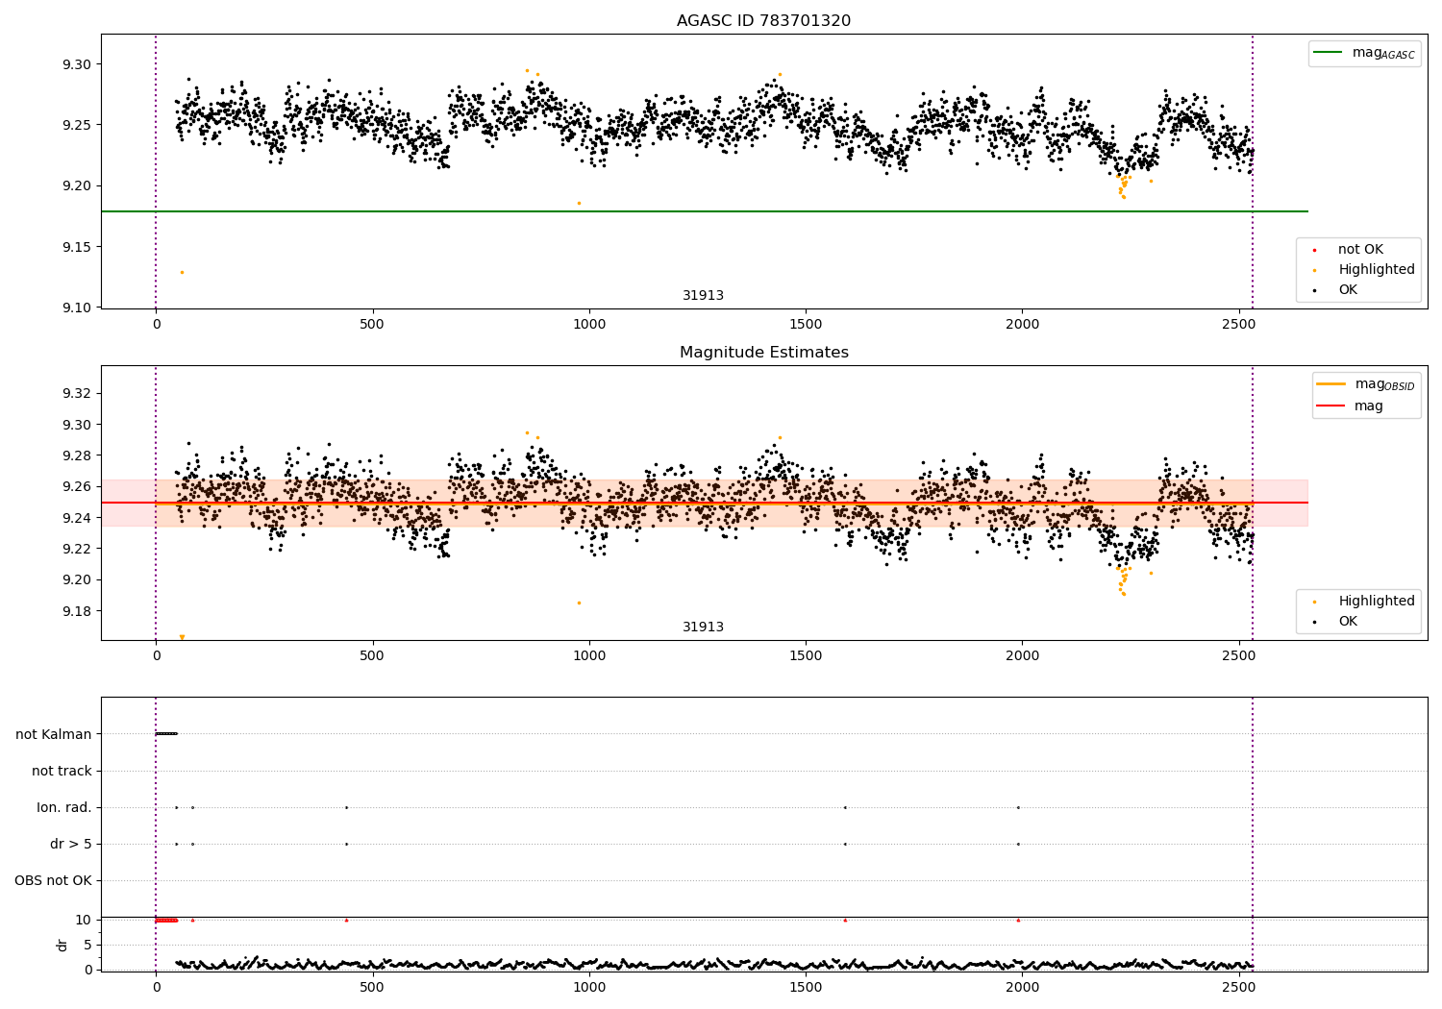Click the 9.26 y-axis tick label

click(x=78, y=486)
